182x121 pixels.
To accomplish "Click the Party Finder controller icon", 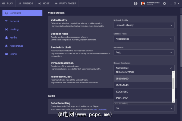I will click(x=56, y=4).
